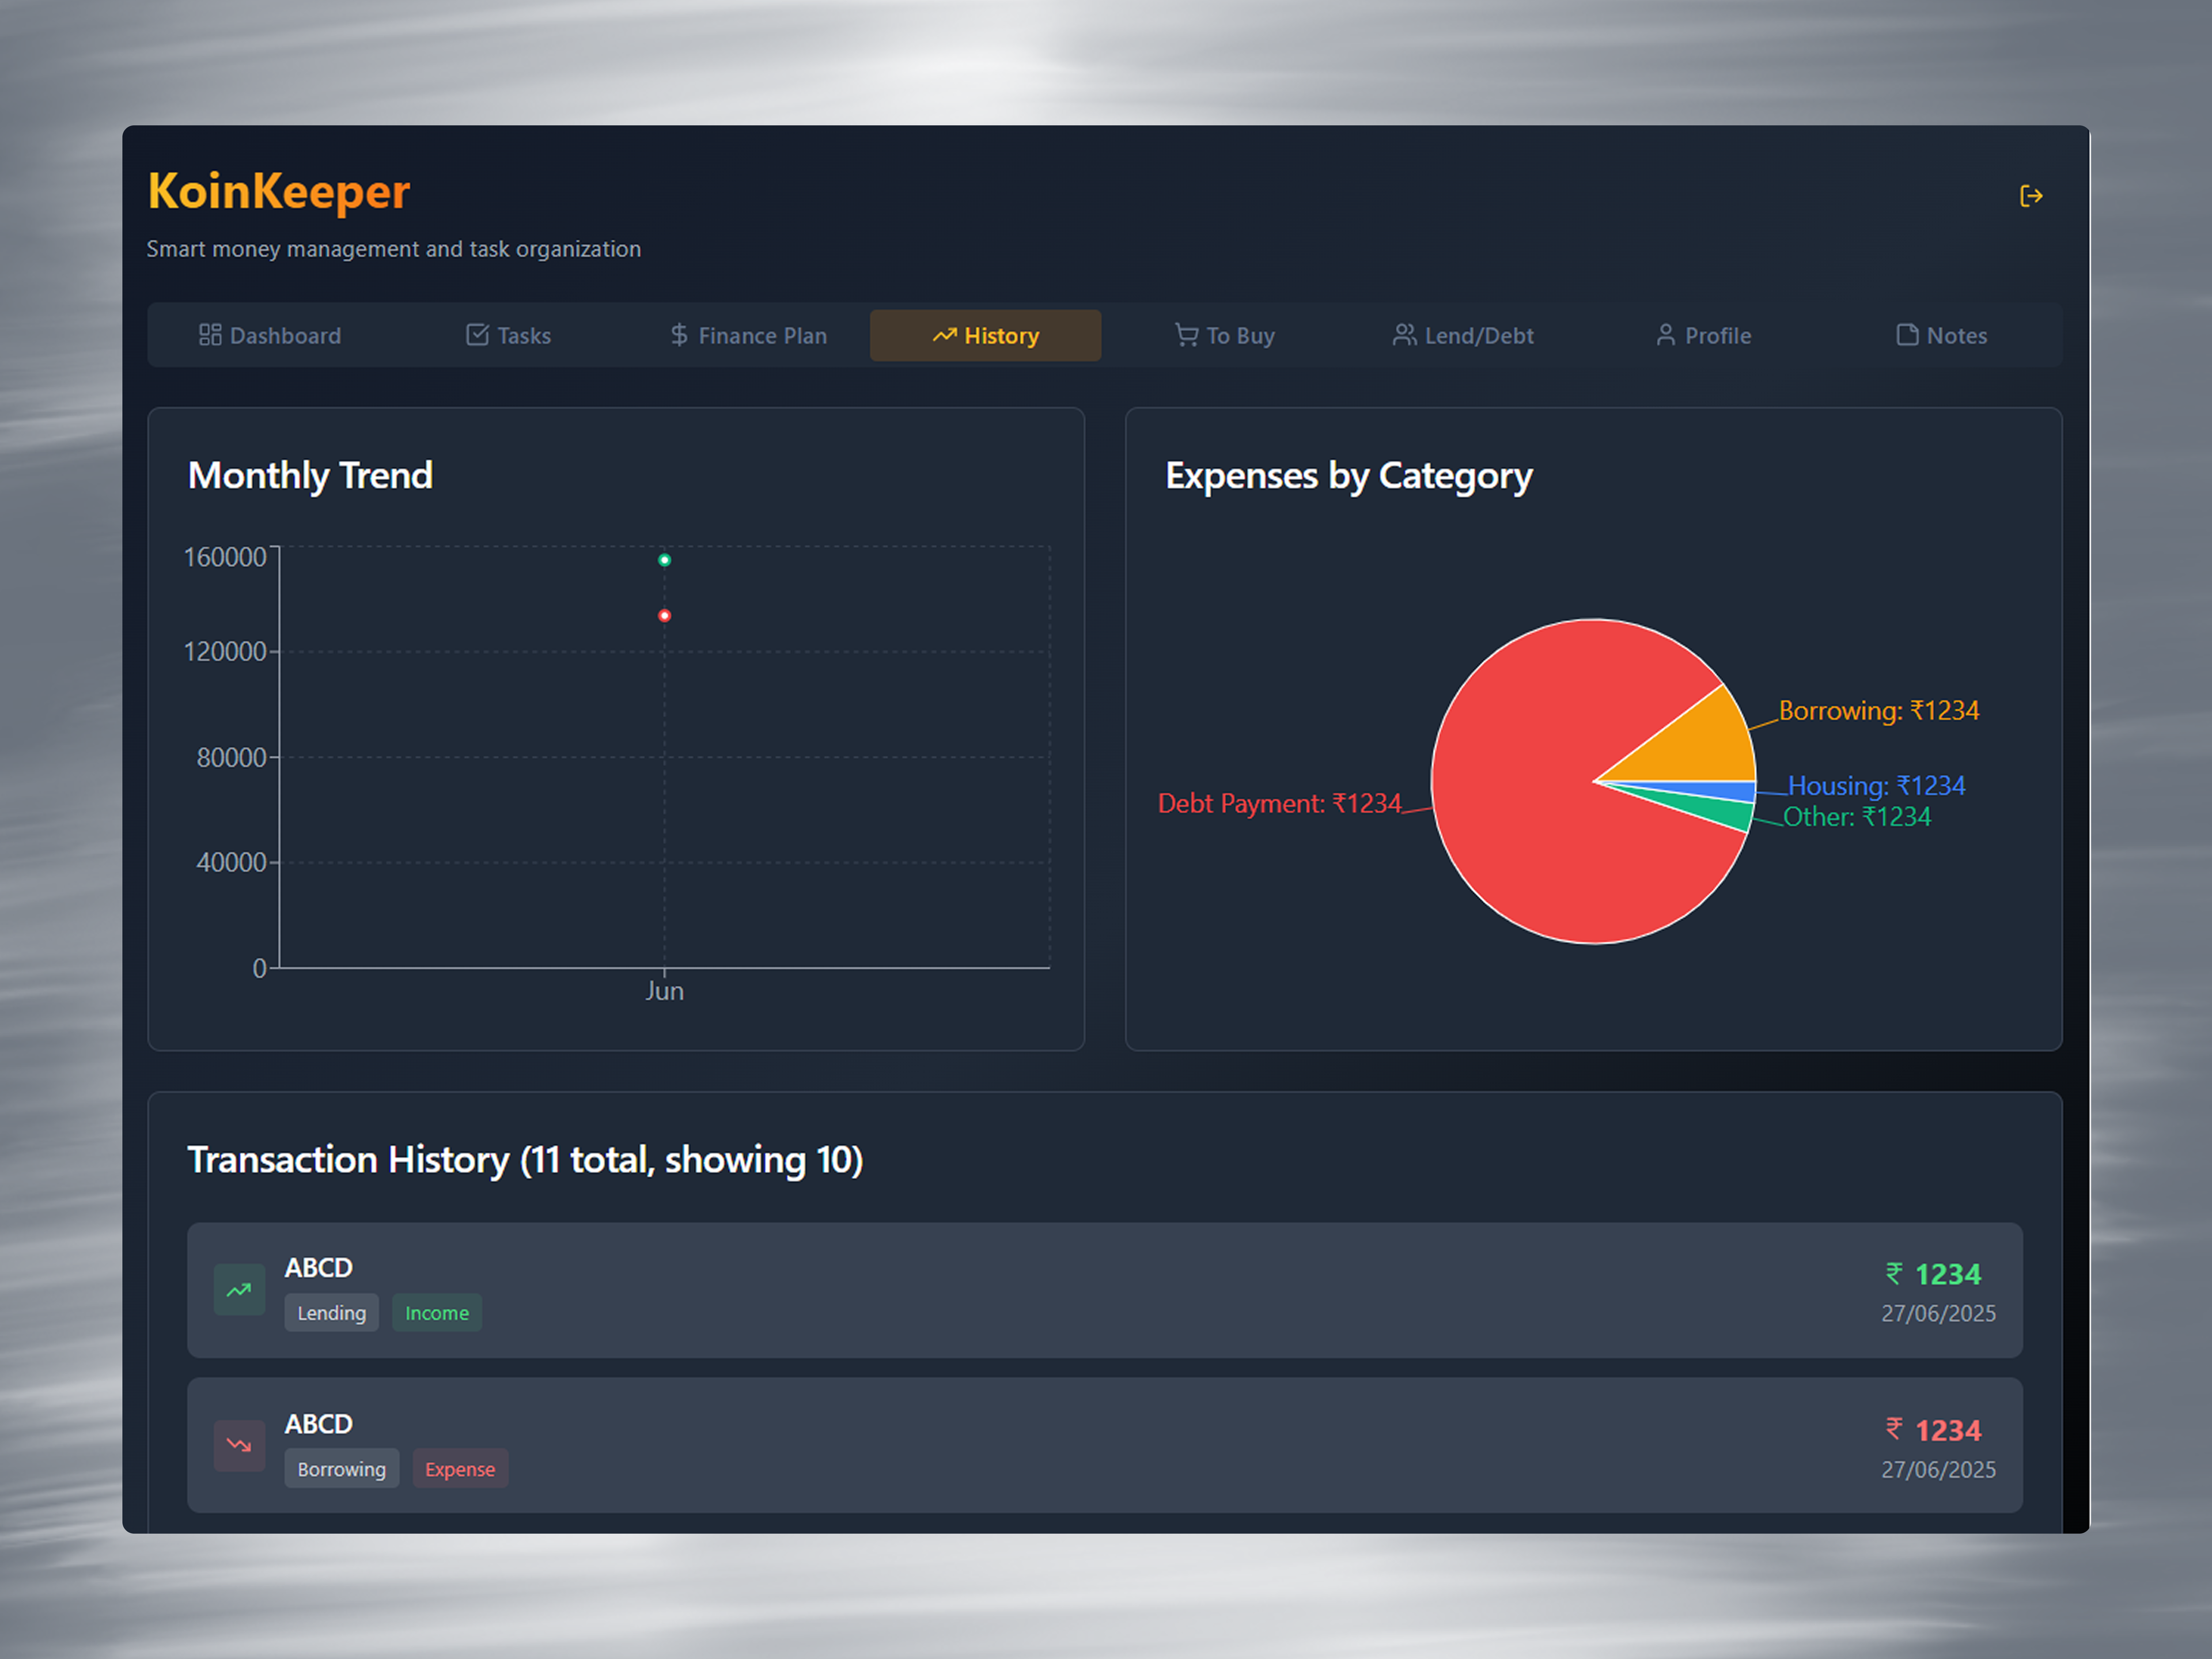
Task: Click the people icon for Lend/Debt
Action: (x=1404, y=335)
